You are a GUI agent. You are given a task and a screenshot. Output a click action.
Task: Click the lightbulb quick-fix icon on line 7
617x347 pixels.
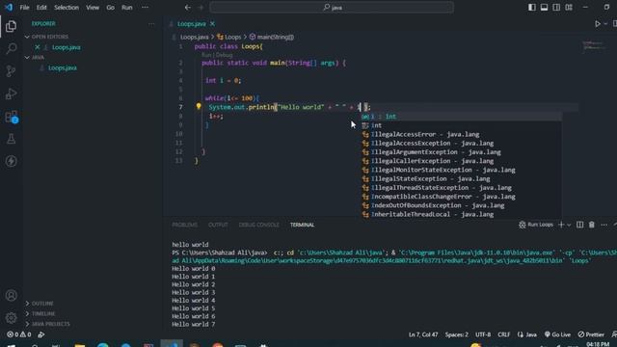(199, 106)
